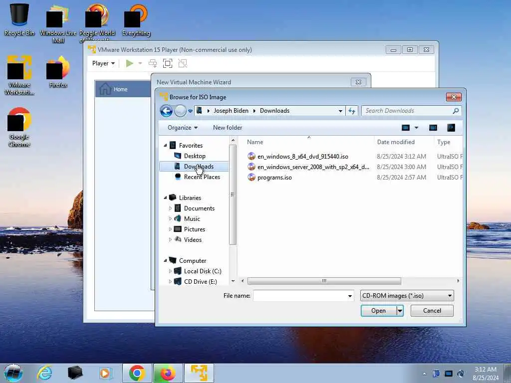
Task: Open the Peggle World of Warcraft shortcut
Action: pyautogui.click(x=97, y=23)
